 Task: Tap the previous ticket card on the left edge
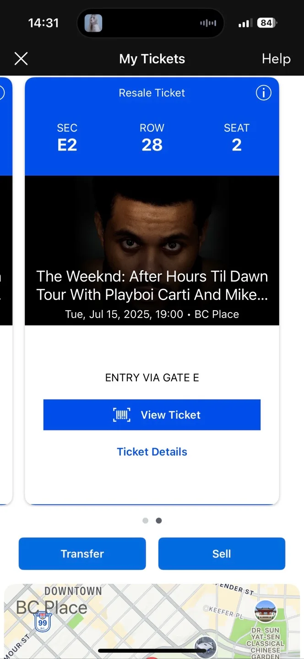click(x=6, y=291)
